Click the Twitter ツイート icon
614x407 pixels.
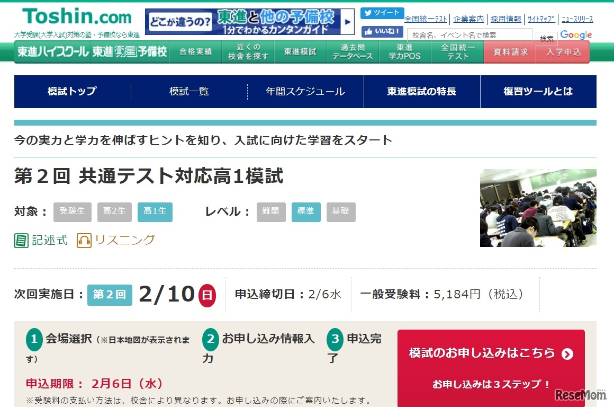(381, 13)
